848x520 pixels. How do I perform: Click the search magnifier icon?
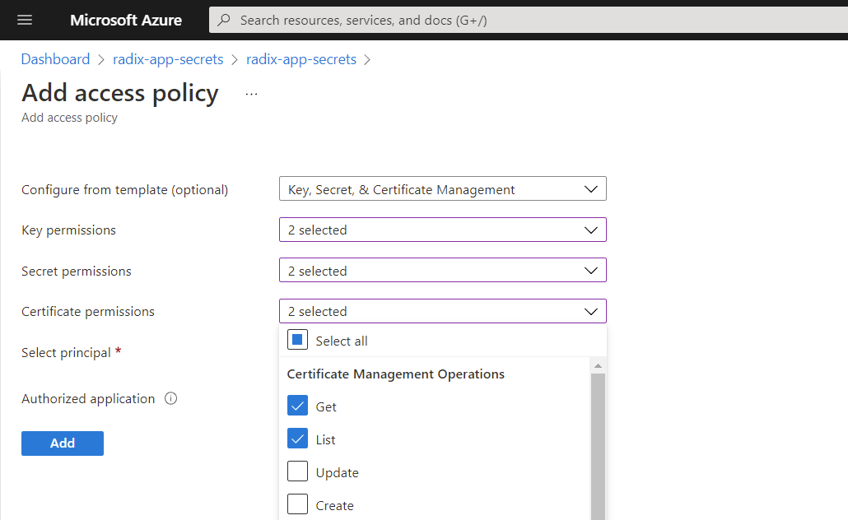click(x=222, y=20)
